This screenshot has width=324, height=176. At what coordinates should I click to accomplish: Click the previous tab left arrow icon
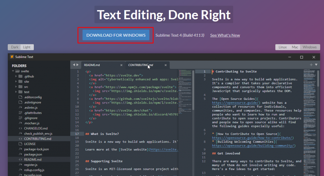[x=74, y=65]
